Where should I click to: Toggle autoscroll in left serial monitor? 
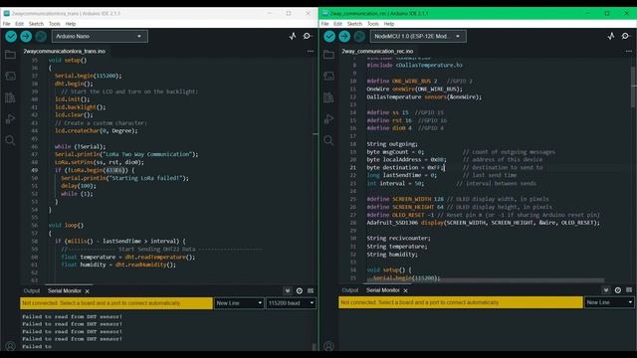tap(288, 290)
